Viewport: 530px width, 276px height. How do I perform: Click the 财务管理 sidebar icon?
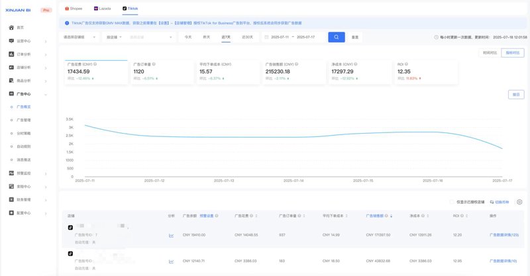11,200
